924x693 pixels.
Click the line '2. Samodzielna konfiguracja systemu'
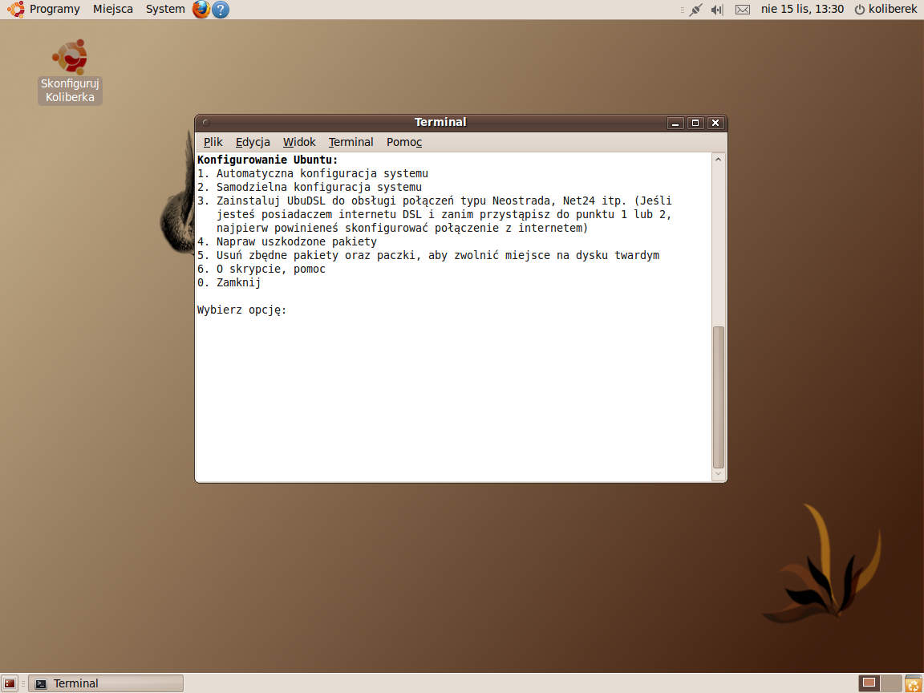310,187
